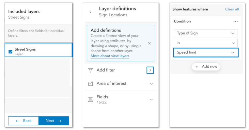Click the Fields label
249x130 pixels.
coord(102,97)
